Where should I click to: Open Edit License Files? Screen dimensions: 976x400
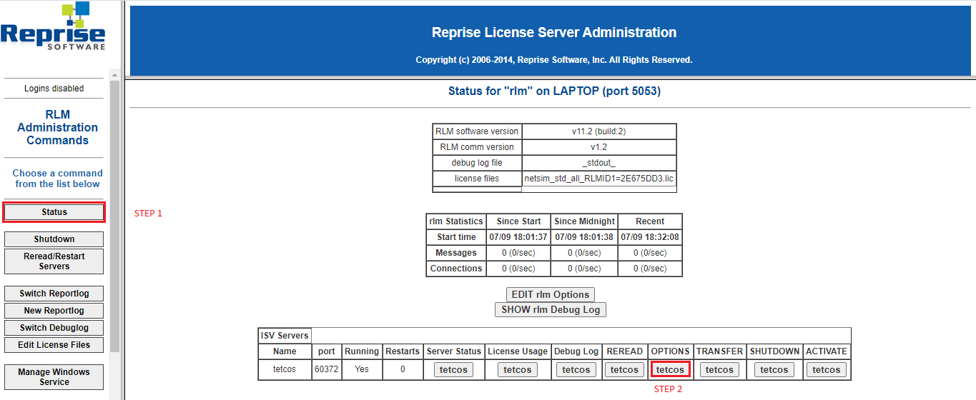pos(54,345)
